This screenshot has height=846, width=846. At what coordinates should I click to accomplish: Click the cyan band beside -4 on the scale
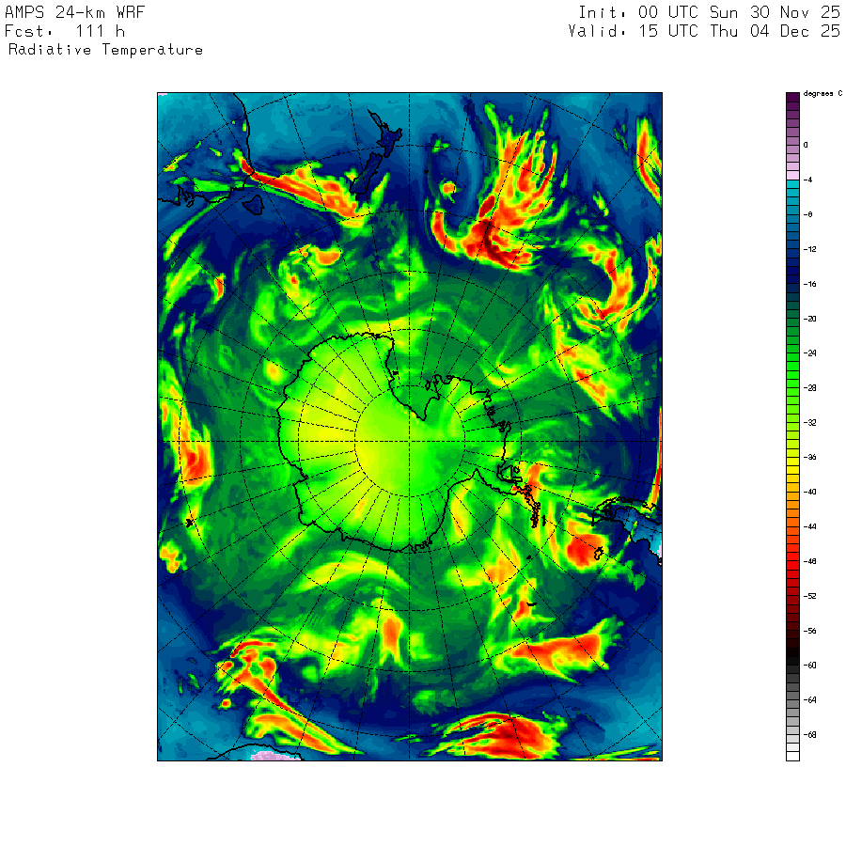coord(792,184)
